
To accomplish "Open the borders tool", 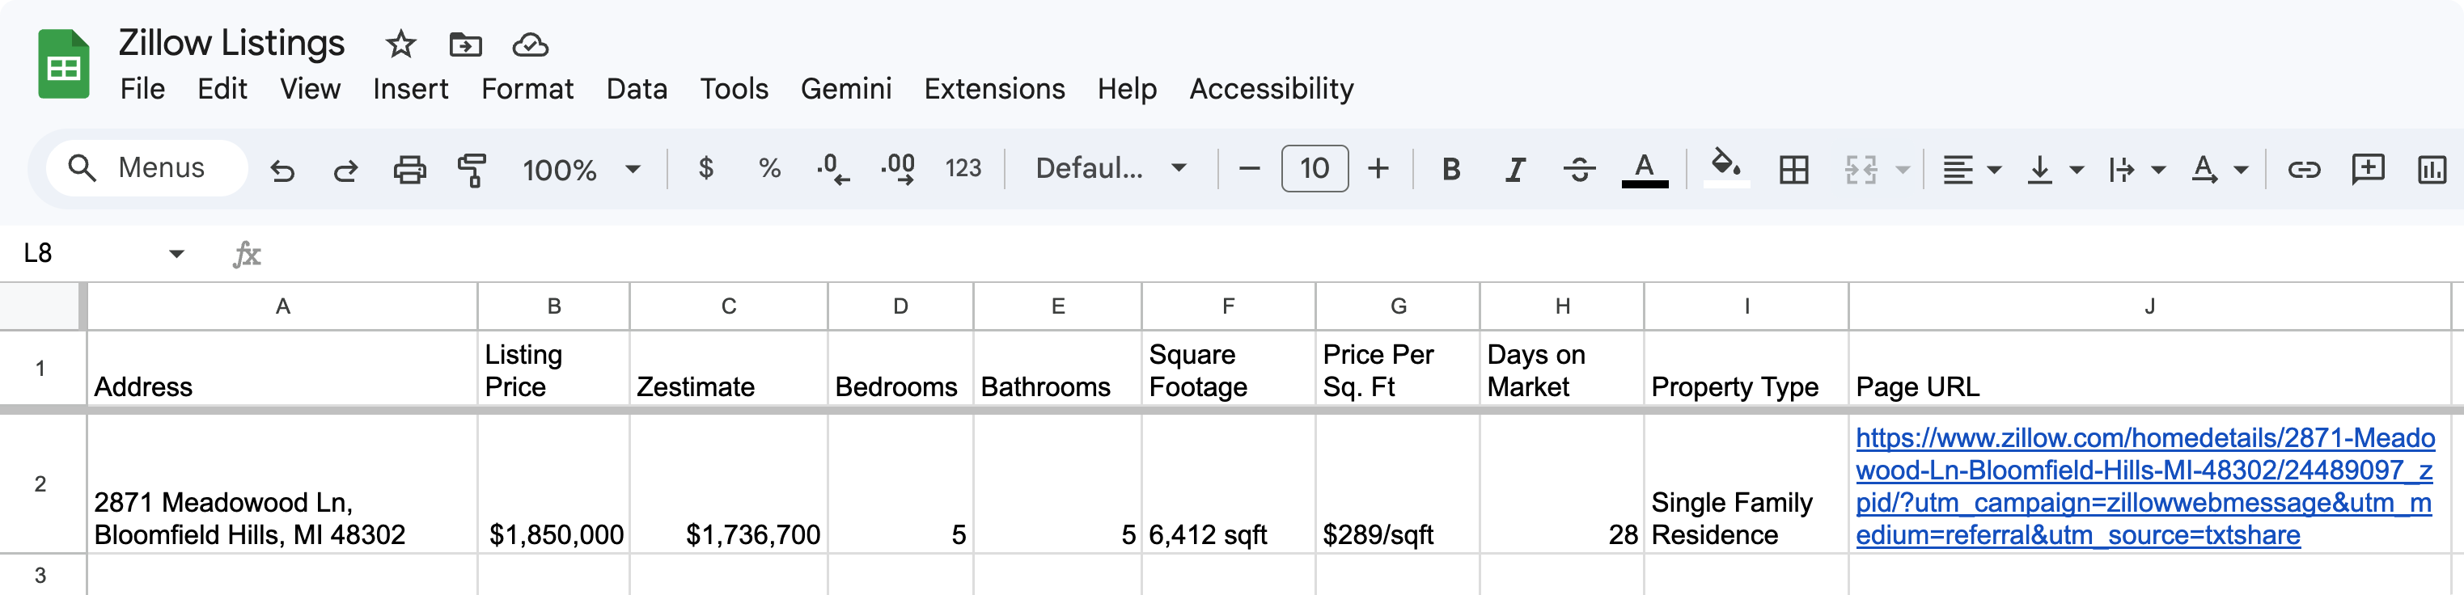I will click(x=1793, y=171).
